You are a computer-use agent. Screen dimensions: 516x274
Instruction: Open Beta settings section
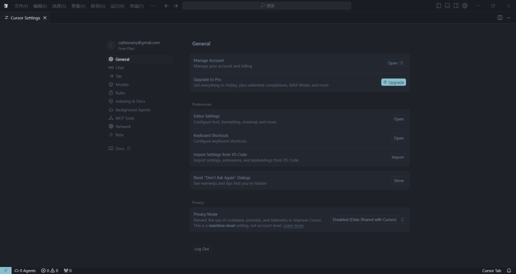[x=140, y=135]
